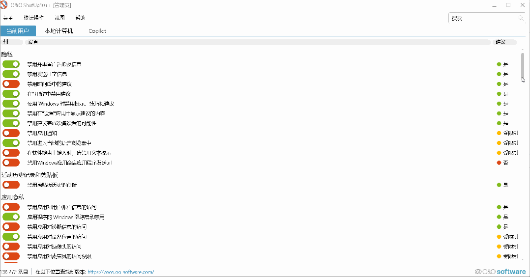This screenshot has height=277, width=530.
Task: Click the 禁用应用通知 setting label
Action: point(42,133)
